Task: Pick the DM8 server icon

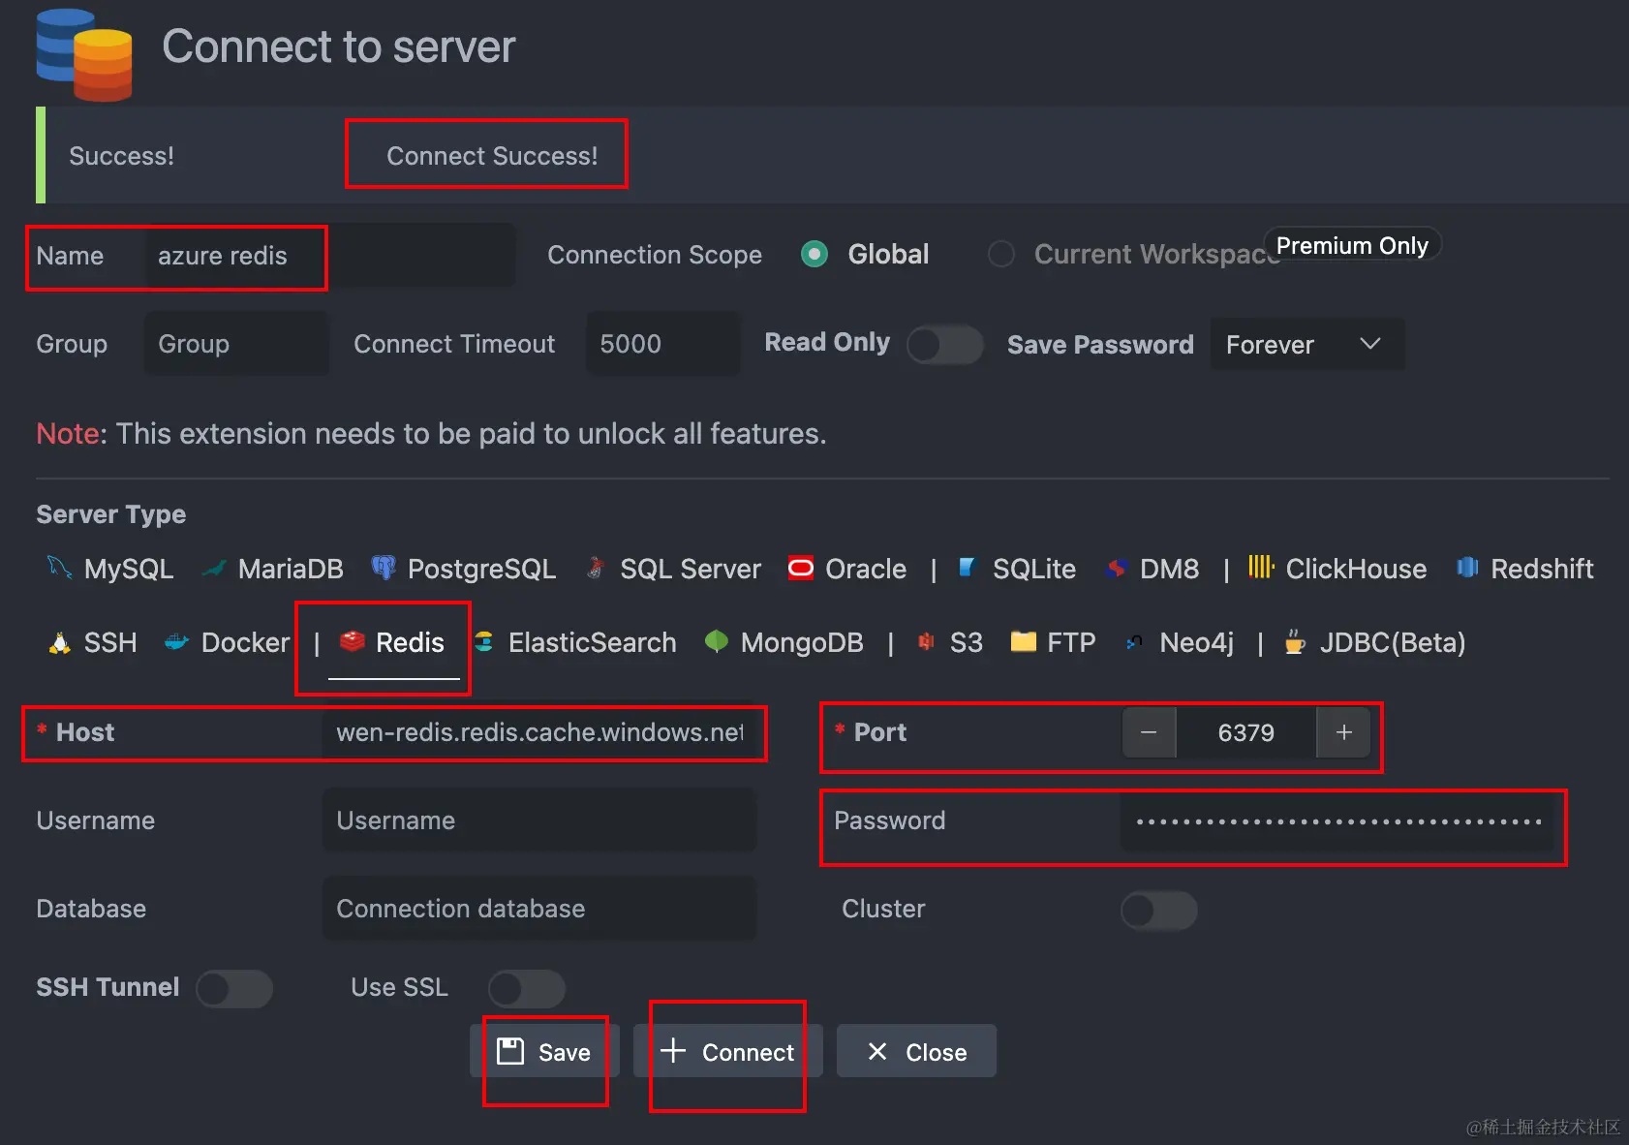Action: (x=1117, y=568)
